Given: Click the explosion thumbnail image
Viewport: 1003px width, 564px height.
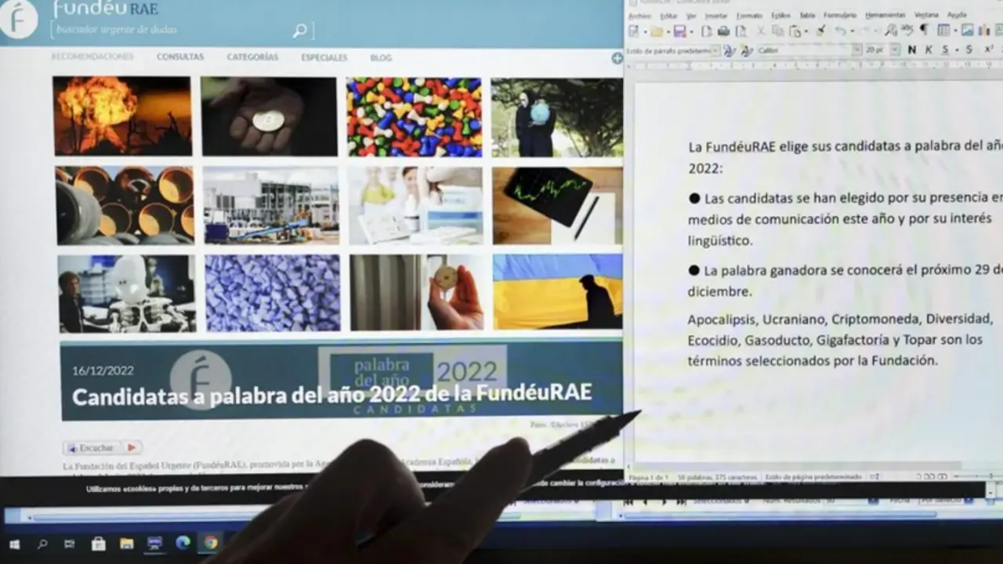Looking at the screenshot, I should tap(122, 116).
